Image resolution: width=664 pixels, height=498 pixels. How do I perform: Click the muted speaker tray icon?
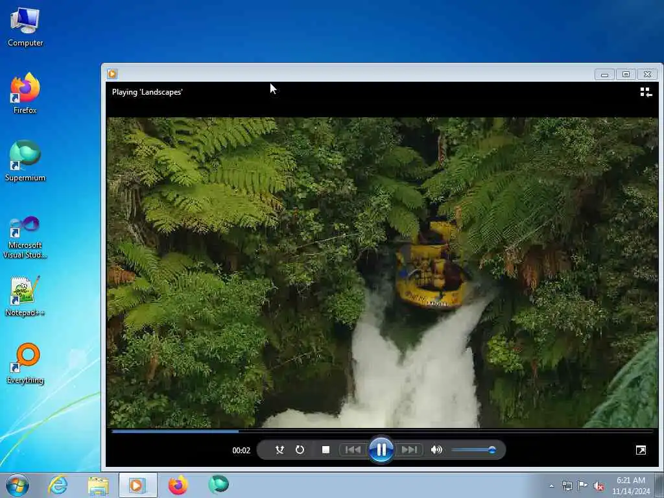pyautogui.click(x=599, y=486)
